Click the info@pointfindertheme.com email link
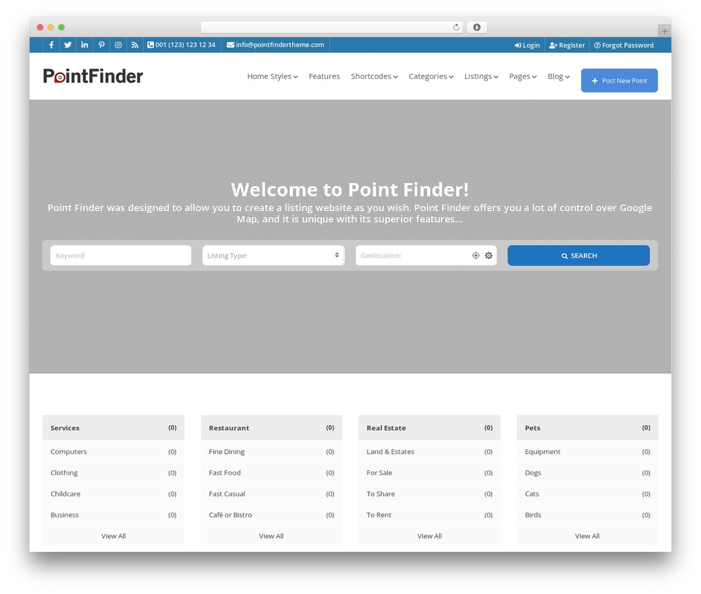This screenshot has width=701, height=594. tap(275, 45)
